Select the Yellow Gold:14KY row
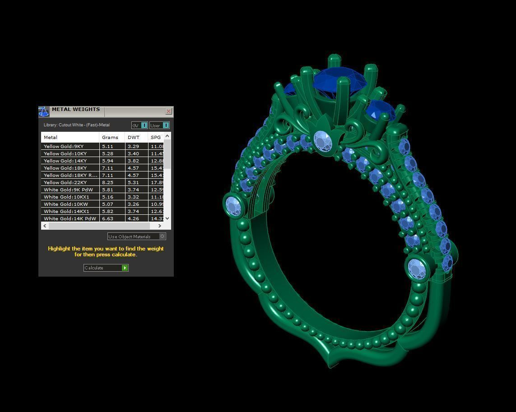The image size is (516, 412). click(102, 161)
